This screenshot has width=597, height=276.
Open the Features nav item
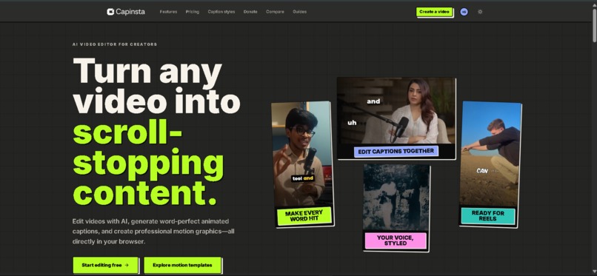tap(168, 12)
